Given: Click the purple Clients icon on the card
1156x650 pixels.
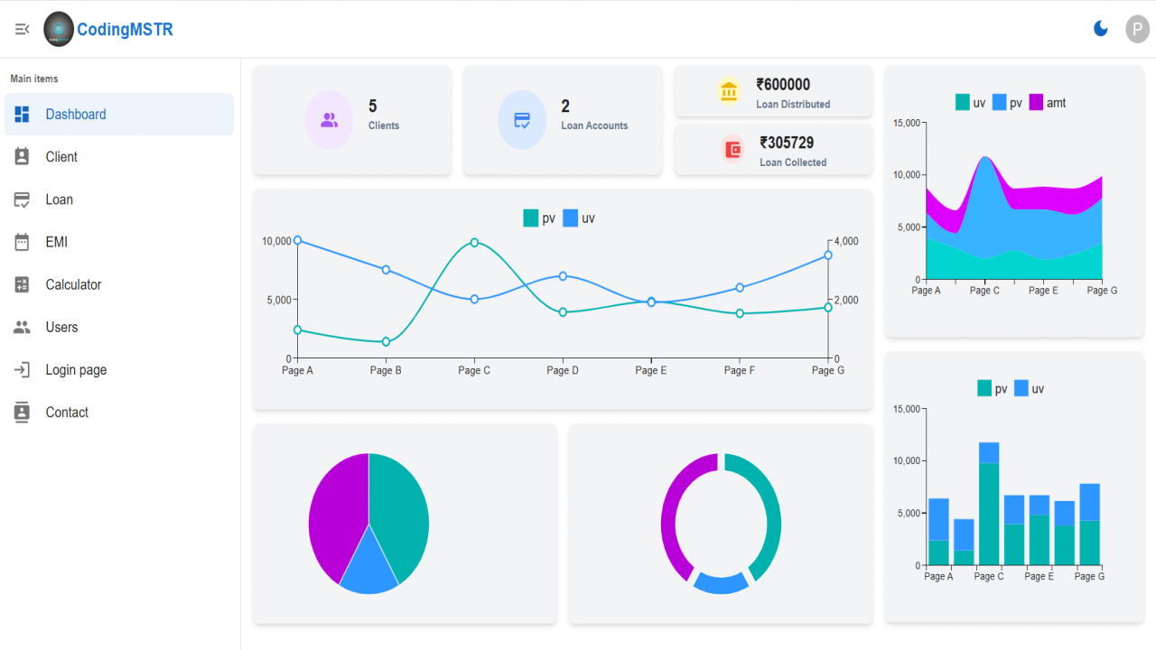Looking at the screenshot, I should (x=329, y=119).
